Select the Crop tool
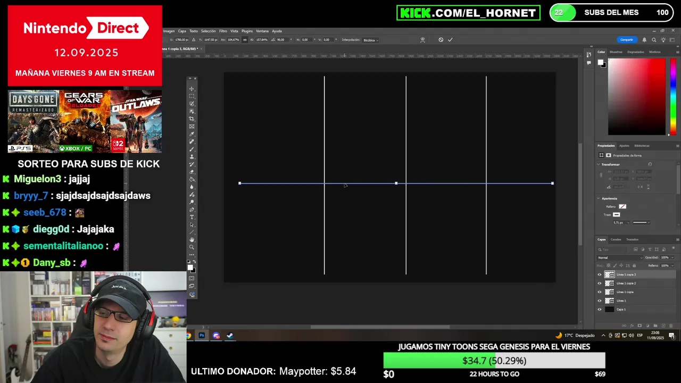 tap(192, 119)
